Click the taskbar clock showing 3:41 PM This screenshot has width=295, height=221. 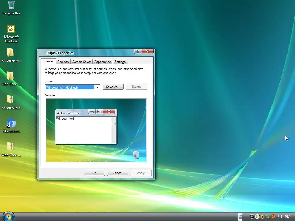coord(284,217)
